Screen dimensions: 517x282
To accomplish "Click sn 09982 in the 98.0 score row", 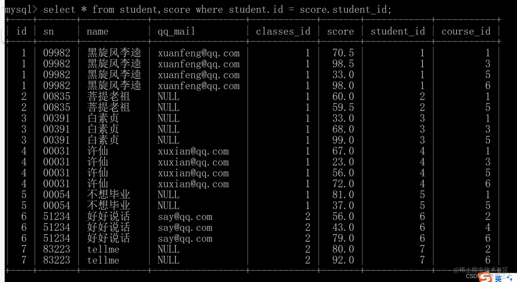I will [56, 86].
